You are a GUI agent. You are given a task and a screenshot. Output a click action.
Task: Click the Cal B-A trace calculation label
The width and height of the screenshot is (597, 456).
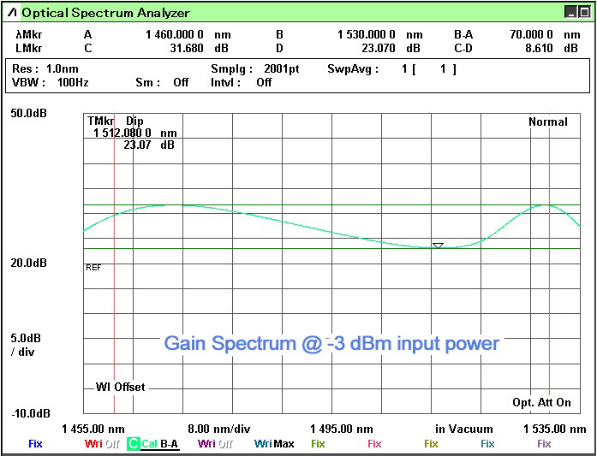click(160, 444)
